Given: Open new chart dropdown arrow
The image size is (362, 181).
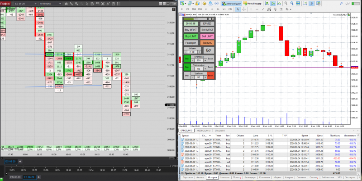Looking at the screenshot, I should 186,4.
